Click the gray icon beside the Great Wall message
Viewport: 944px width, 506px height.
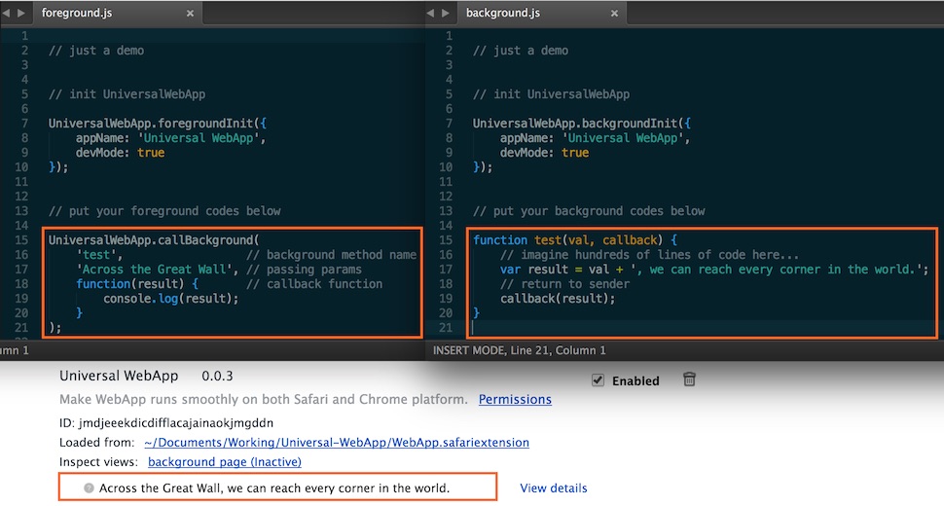point(90,488)
